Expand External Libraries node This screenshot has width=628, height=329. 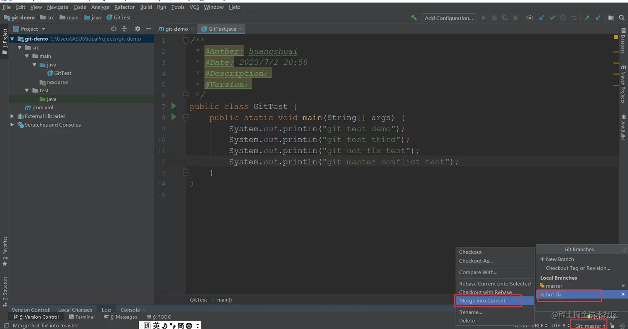tap(12, 116)
